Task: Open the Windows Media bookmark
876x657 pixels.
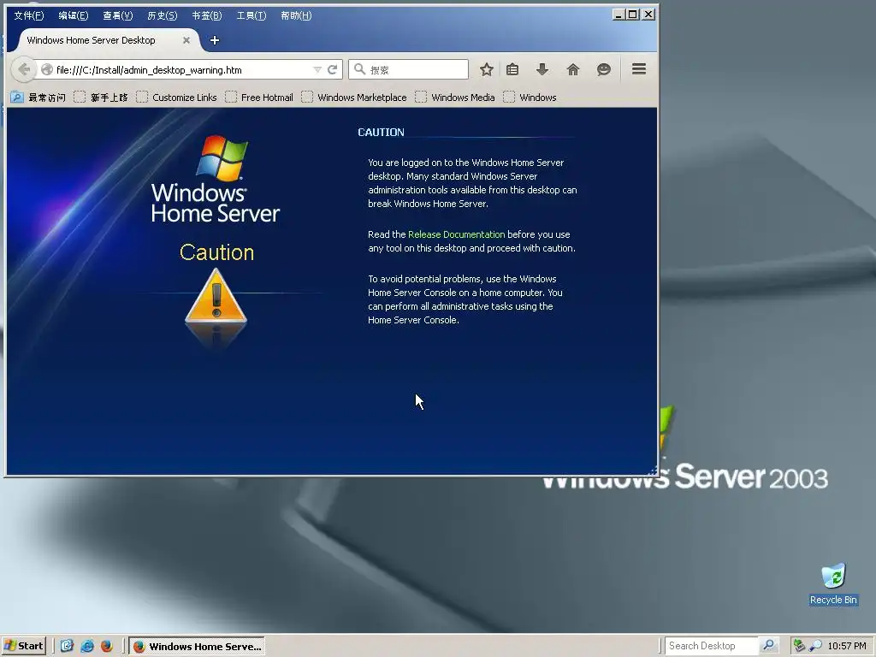Action: (x=455, y=98)
